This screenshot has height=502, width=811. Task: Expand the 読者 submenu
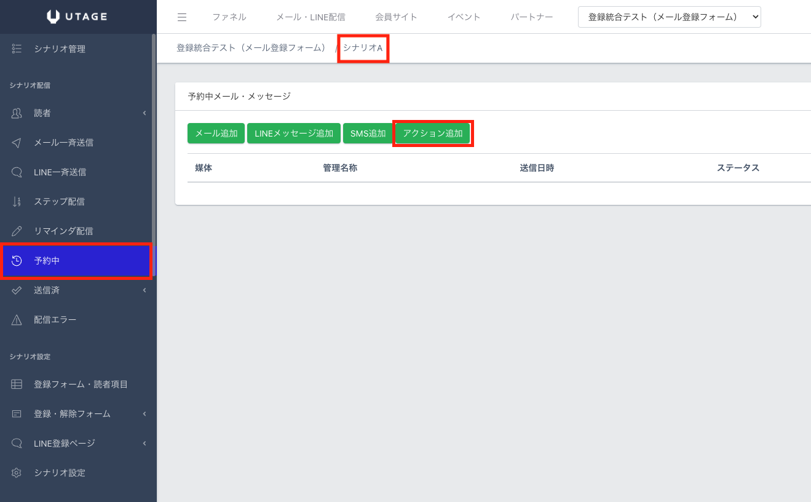(144, 113)
